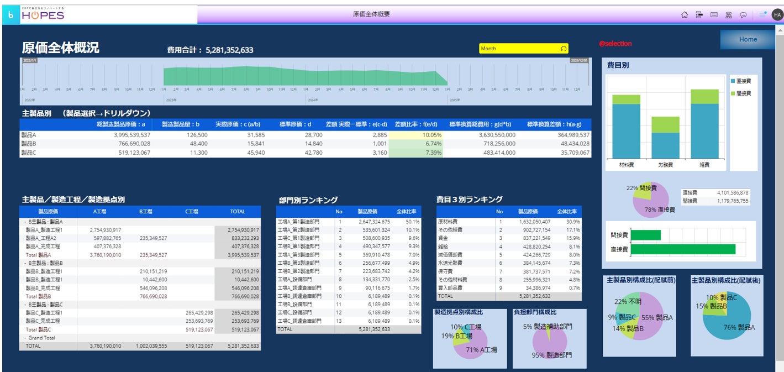This screenshot has width=784, height=372.
Task: Select 工場B_設備部門 ranking row
Action: coord(349,305)
